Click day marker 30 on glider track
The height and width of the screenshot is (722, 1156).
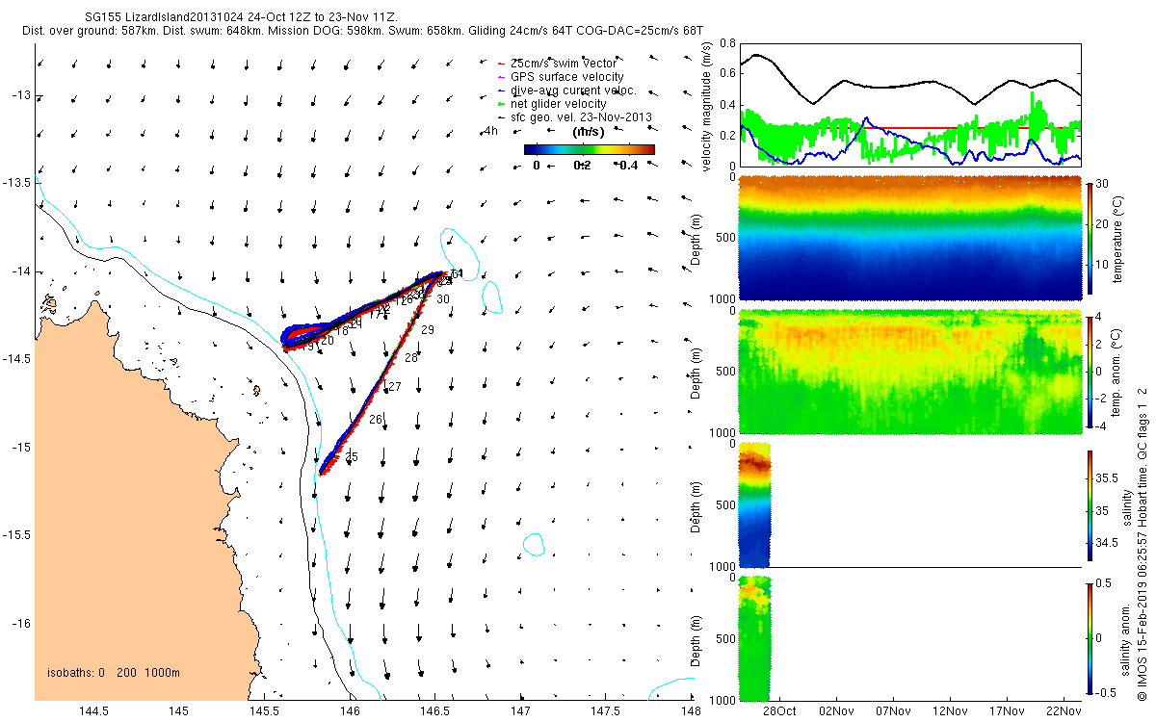click(x=443, y=299)
